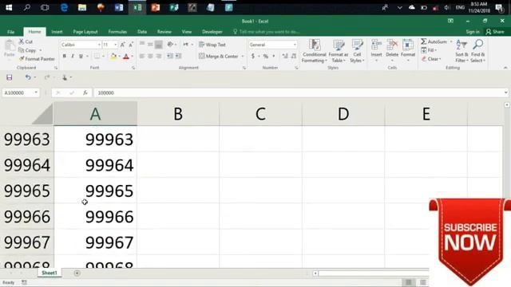Screen dimensions: 511x287
Task: Toggle Bold formatting
Action: pos(64,56)
